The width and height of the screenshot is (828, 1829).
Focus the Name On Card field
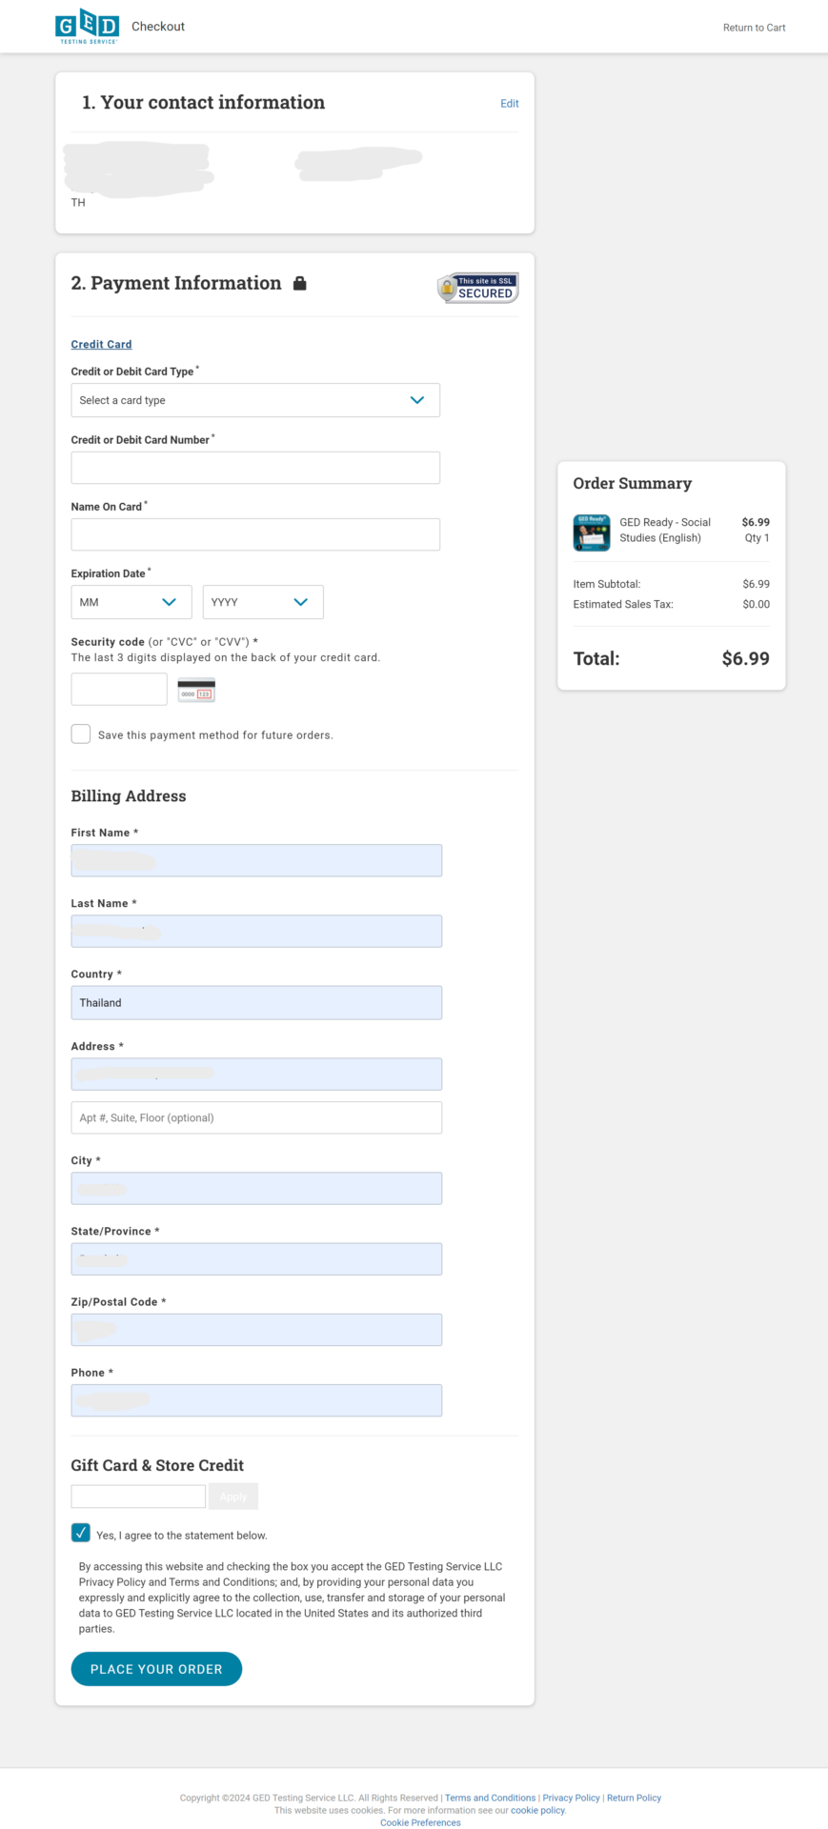[x=255, y=534]
